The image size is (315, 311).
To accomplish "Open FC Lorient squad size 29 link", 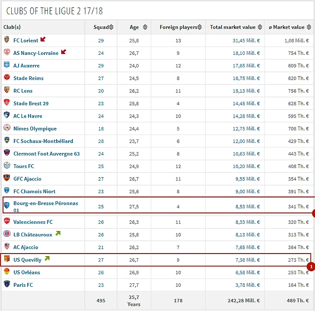I will tap(101, 41).
